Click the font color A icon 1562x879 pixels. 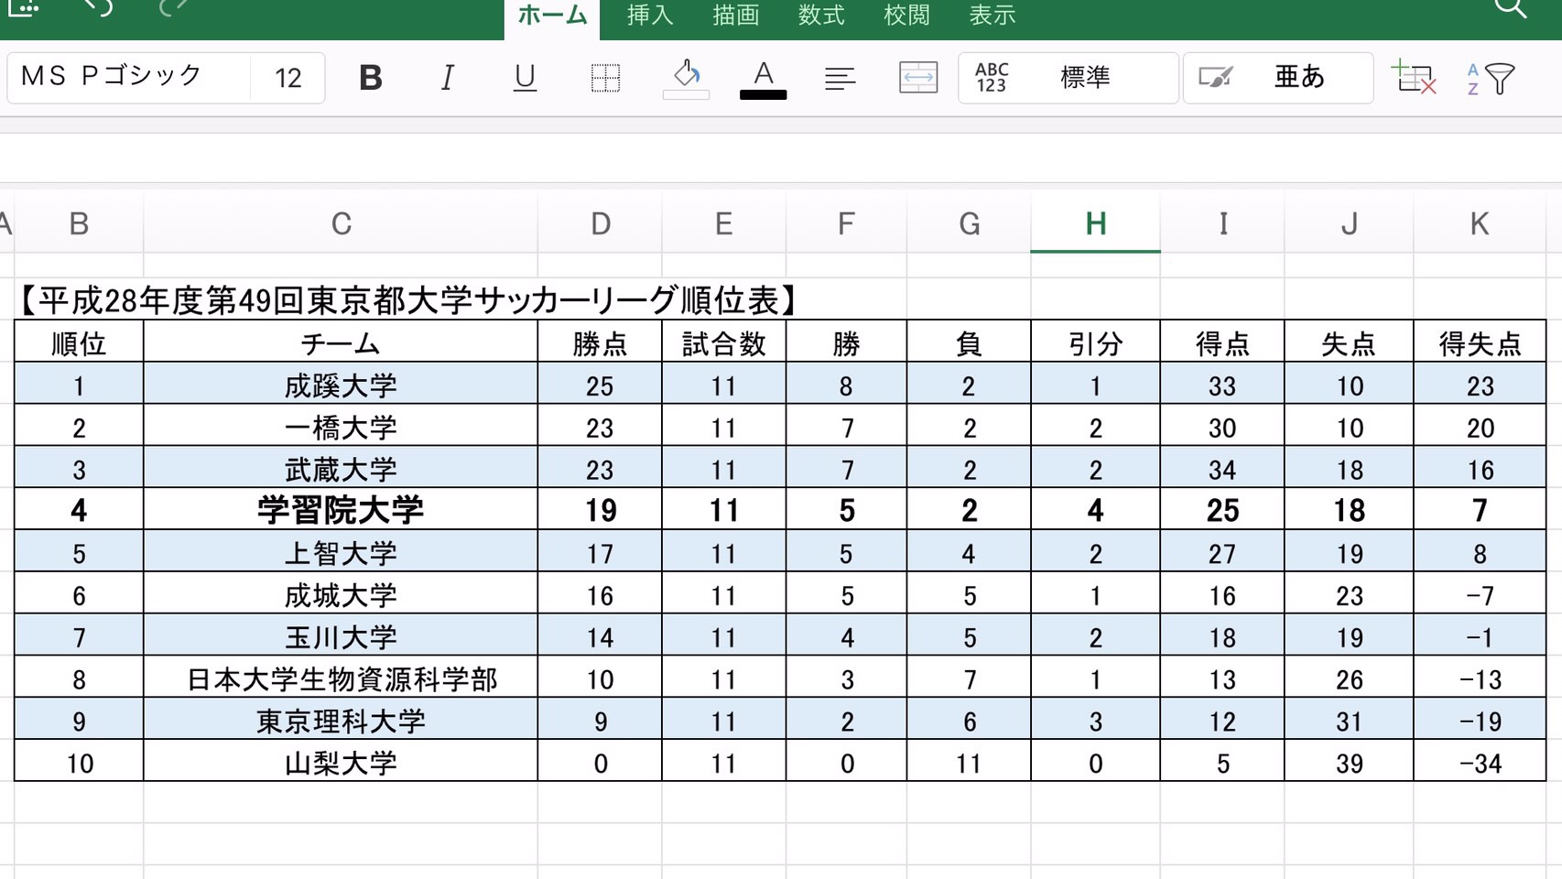(763, 79)
